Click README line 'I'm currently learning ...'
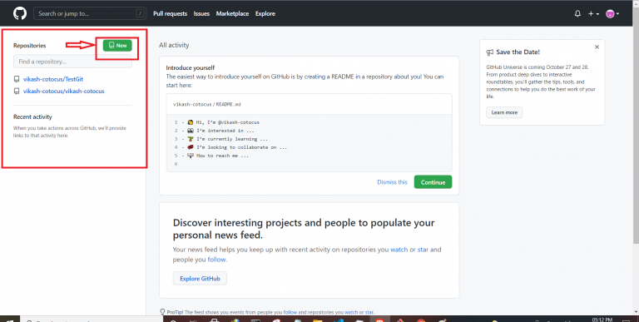 pyautogui.click(x=227, y=139)
